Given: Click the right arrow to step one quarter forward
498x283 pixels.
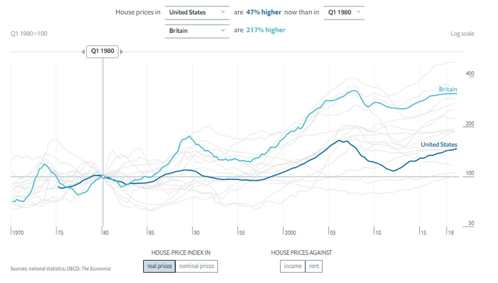Looking at the screenshot, I should click(x=121, y=52).
